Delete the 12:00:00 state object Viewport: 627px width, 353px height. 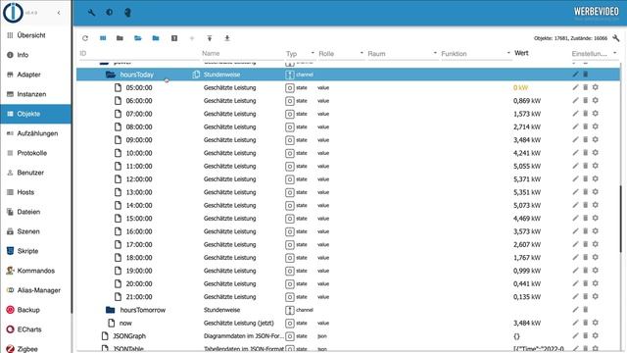586,178
